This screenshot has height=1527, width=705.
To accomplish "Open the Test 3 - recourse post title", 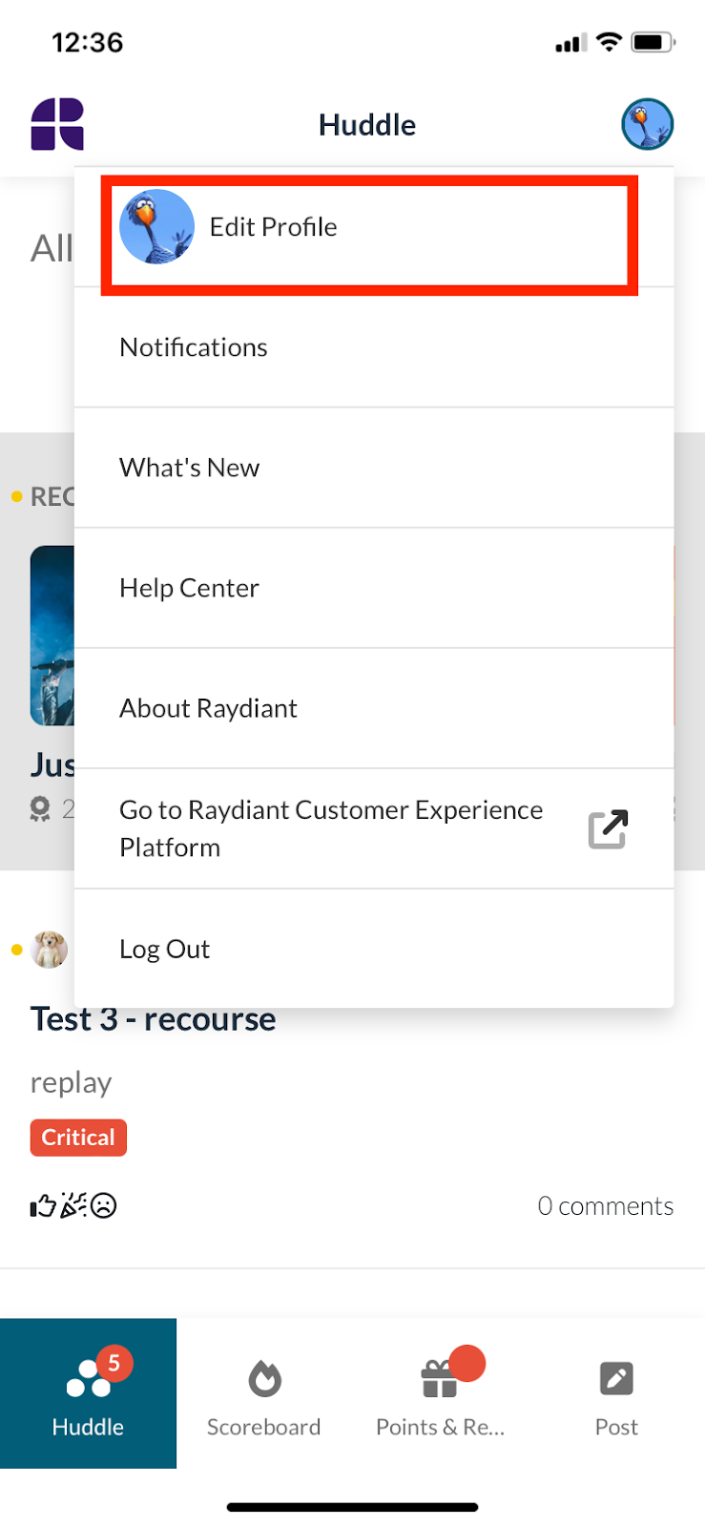I will [x=153, y=1019].
